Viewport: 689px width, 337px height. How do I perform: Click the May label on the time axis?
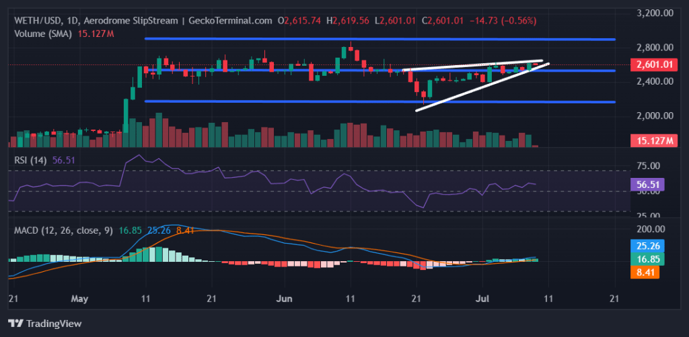click(x=80, y=296)
